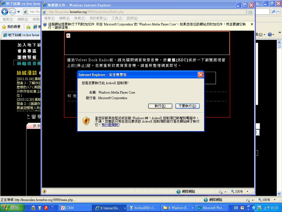Screen dimensions: 282x212
Task: Click the 不要執行(D) don't run button
Action: (187, 106)
